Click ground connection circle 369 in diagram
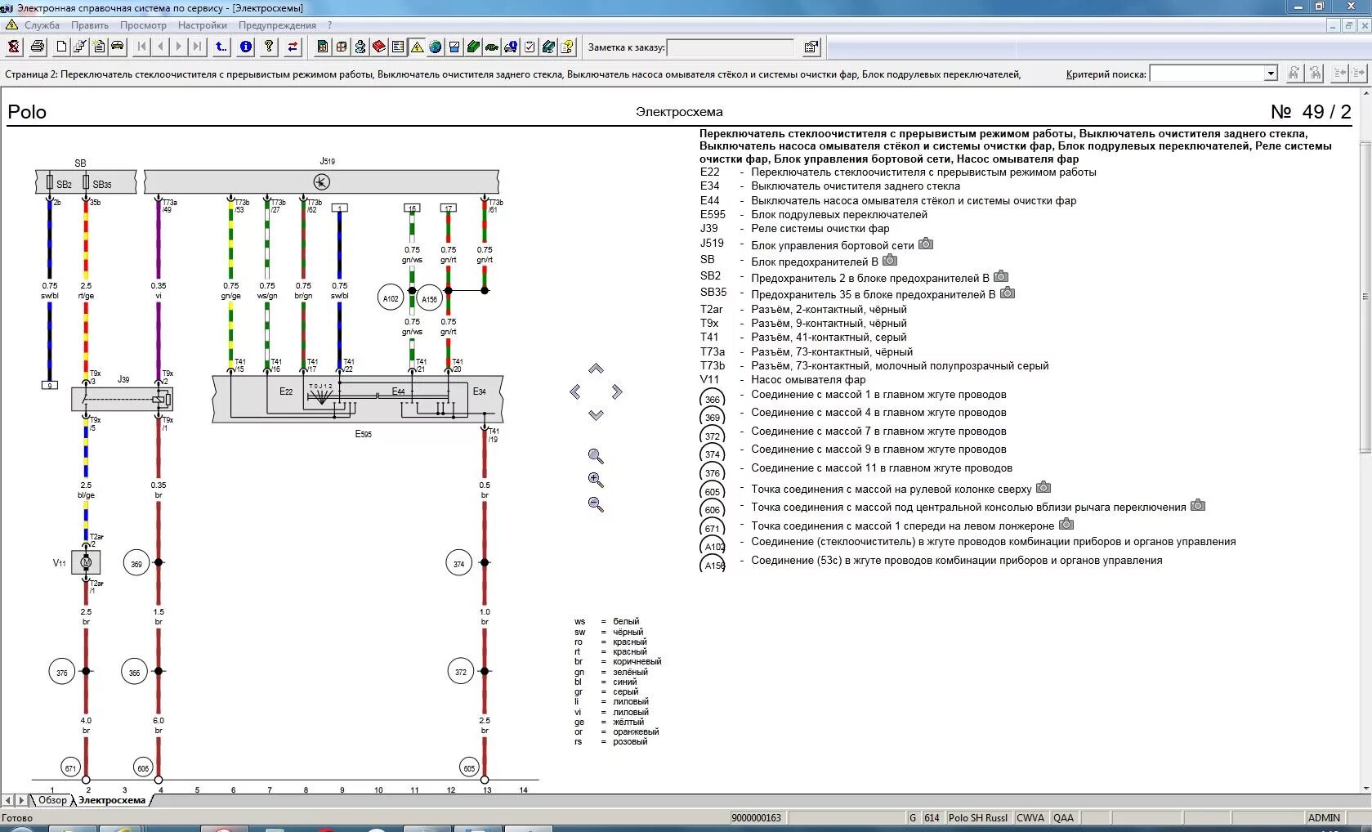Screen dimensions: 1372x832 pos(136,563)
